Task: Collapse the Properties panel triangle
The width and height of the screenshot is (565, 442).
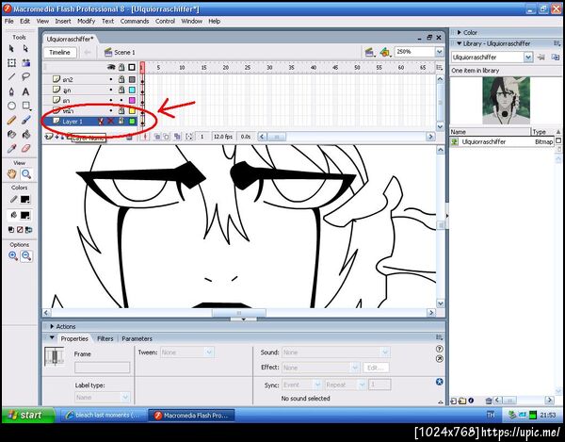Action: tap(52, 338)
